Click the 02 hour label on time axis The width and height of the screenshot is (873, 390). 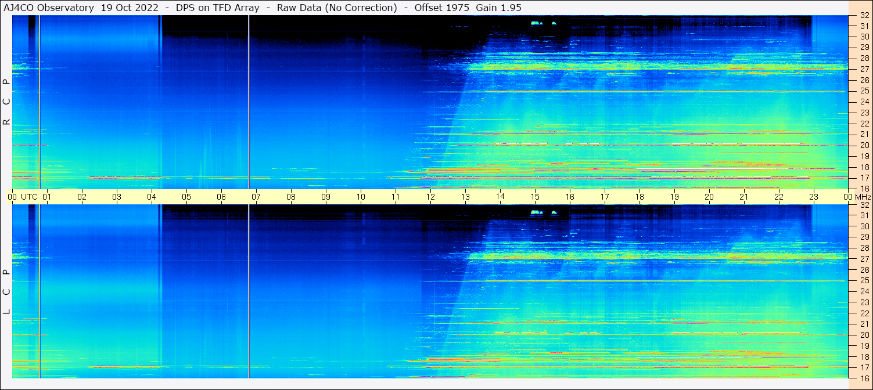coord(81,197)
